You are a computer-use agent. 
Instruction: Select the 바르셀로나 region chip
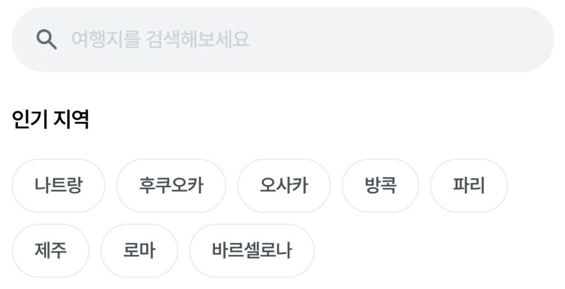click(252, 250)
